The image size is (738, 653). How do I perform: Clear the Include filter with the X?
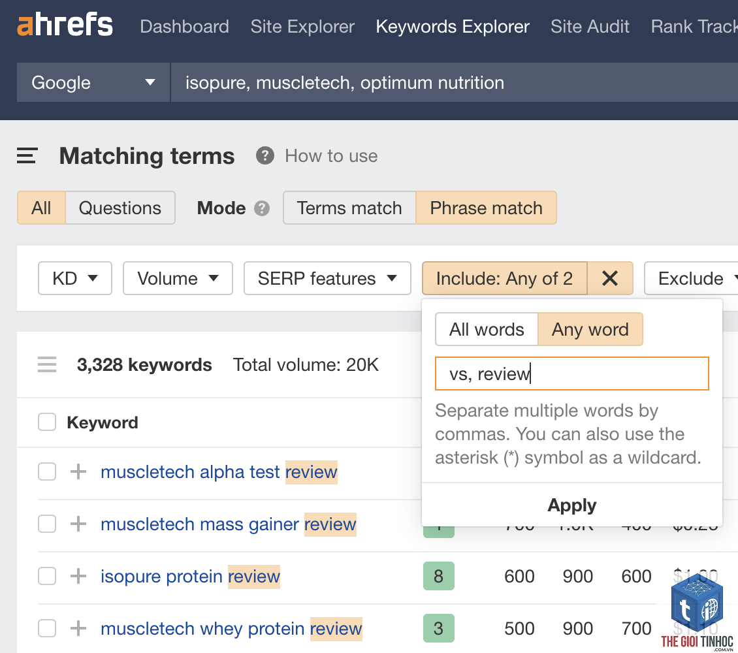(x=609, y=279)
